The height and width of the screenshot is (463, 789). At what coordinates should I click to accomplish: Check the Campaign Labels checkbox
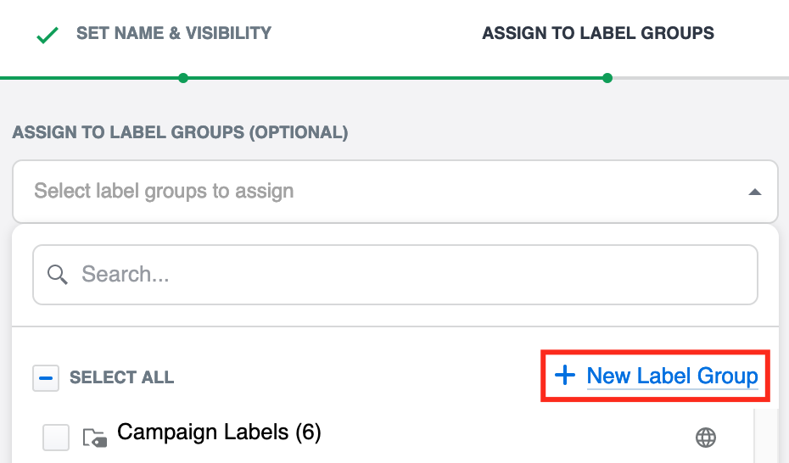tap(56, 438)
